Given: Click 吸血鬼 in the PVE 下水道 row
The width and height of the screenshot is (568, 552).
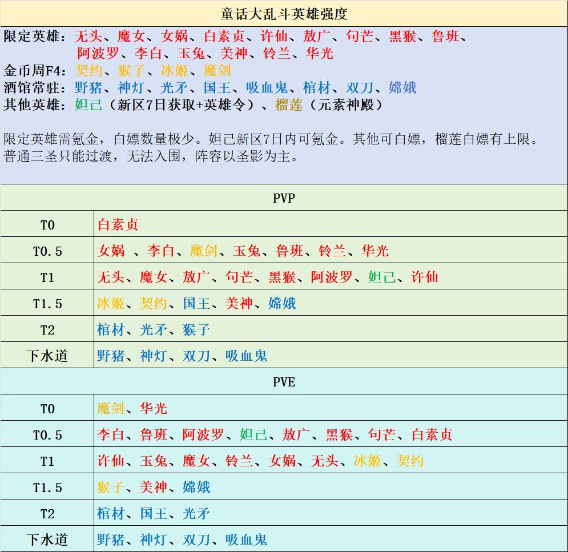Looking at the screenshot, I should (x=247, y=539).
